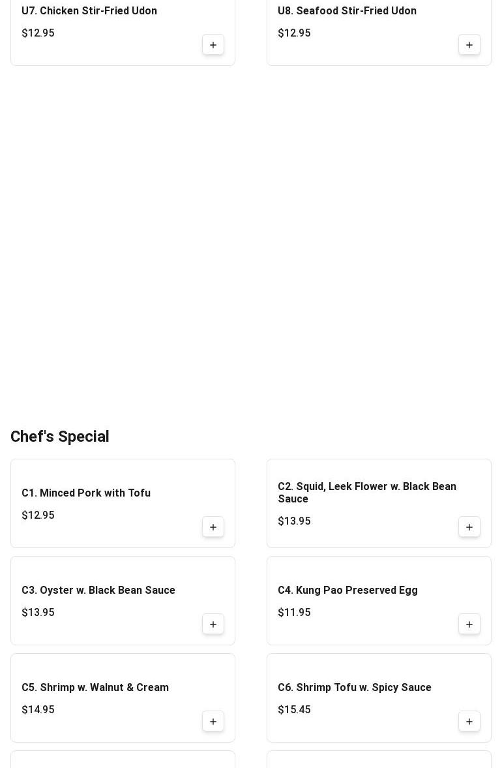Screen dimensions: 502x768
Task: Open U7 Chicken Stir-Fried Udon item title
Action: [x=89, y=10]
